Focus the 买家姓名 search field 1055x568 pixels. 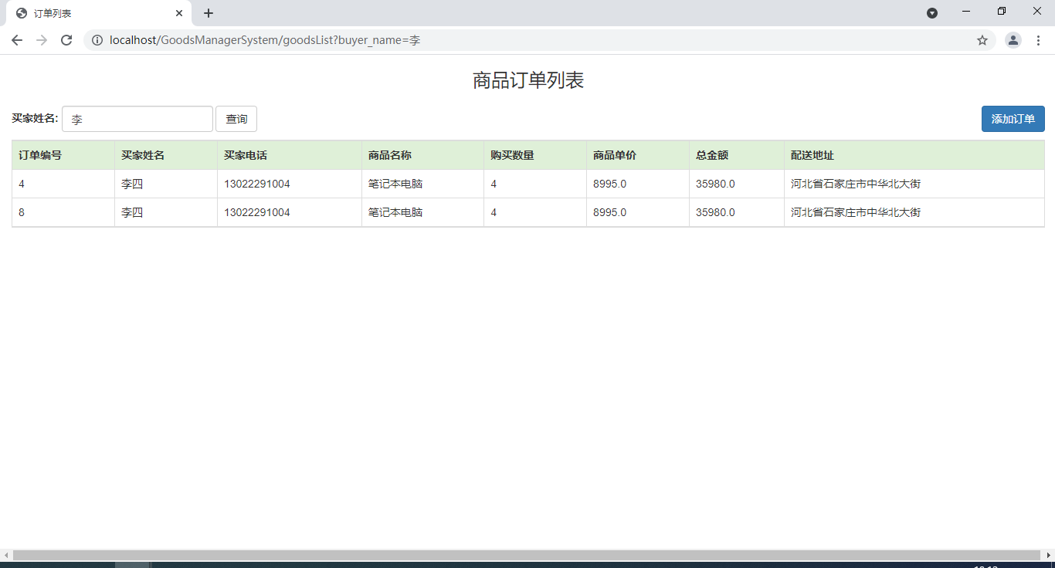pos(137,119)
